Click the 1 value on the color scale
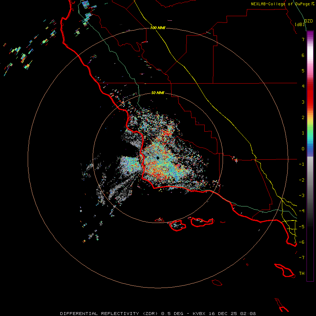This screenshot has height=316, width=316. click(x=303, y=133)
